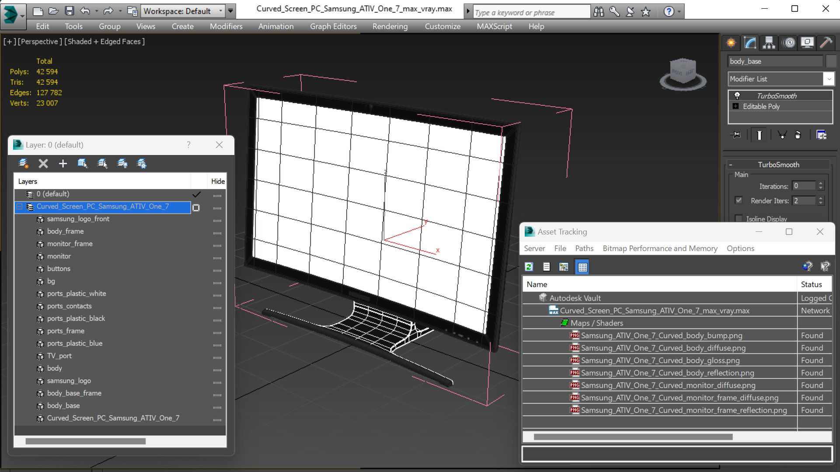The width and height of the screenshot is (840, 472).
Task: Toggle hide for body_frame layer row
Action: [217, 233]
